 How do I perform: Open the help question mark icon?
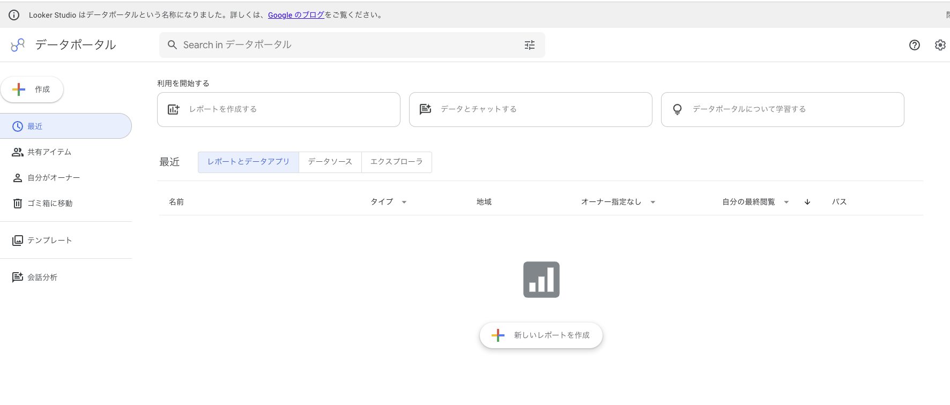(915, 45)
